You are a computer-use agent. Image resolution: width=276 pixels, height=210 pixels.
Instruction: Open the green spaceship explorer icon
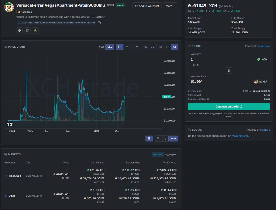[x=35, y=31]
